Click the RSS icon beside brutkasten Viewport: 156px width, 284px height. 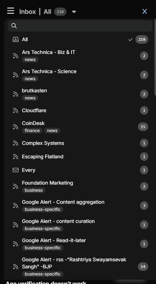tap(16, 94)
